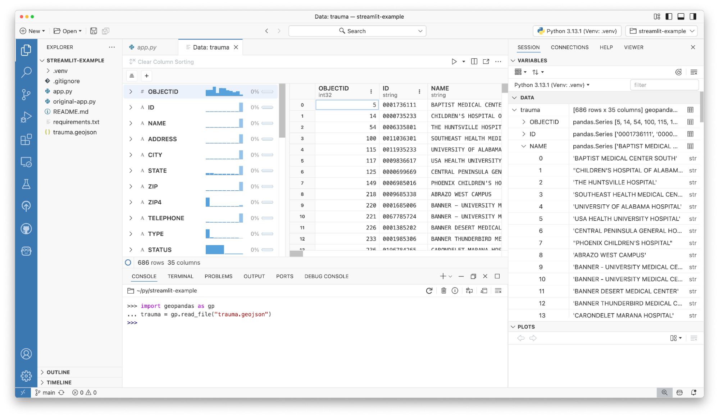This screenshot has width=719, height=418.
Task: Open the Extensions view icon
Action: tap(26, 140)
